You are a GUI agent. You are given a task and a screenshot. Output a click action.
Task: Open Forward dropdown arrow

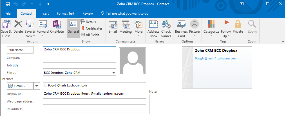click(43, 36)
